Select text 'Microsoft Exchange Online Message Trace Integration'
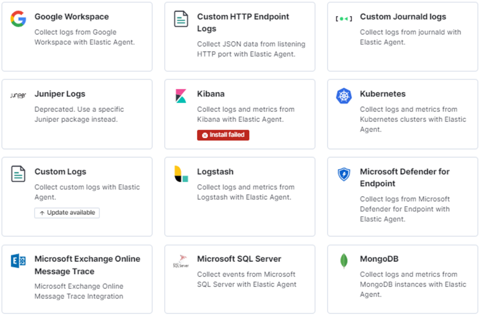Screen dimensions: 480x316 click(x=79, y=291)
